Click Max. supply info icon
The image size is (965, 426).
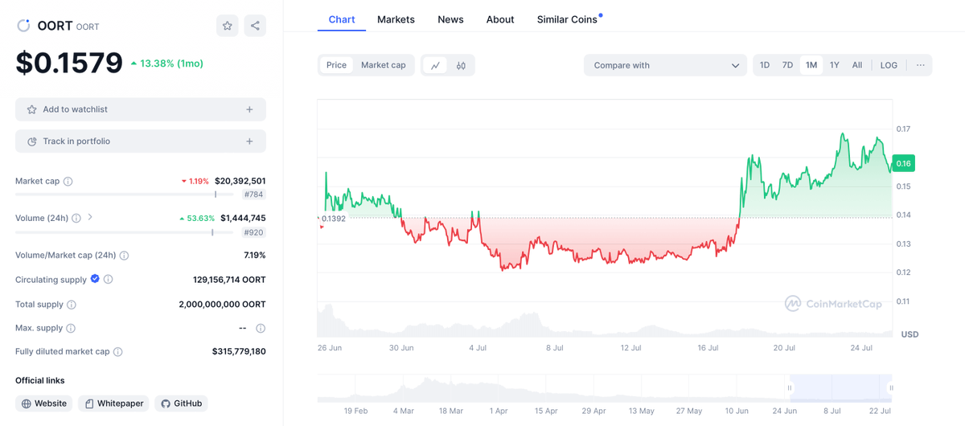71,328
